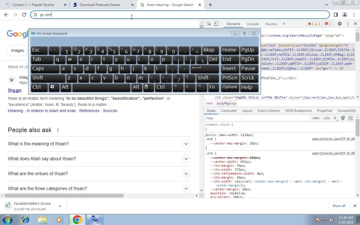Show more DevTools tabs chevron
The image size is (360, 225).
(x=284, y=24)
